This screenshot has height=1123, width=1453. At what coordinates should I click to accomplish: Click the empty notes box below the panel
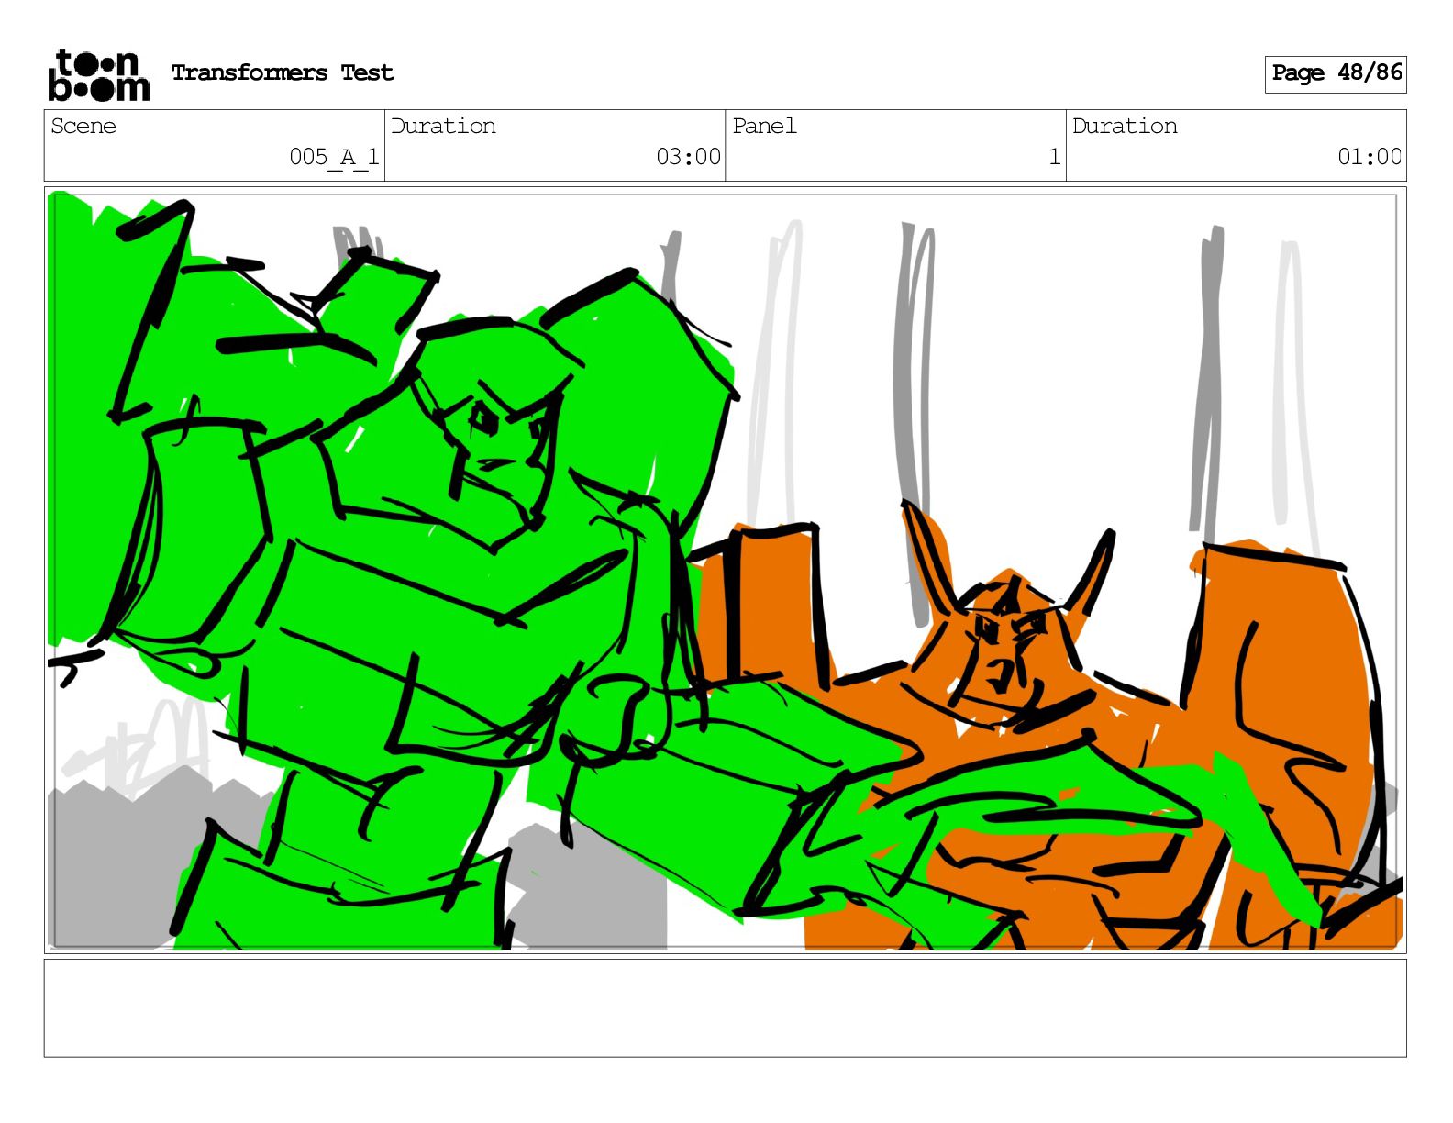pyautogui.click(x=725, y=1008)
